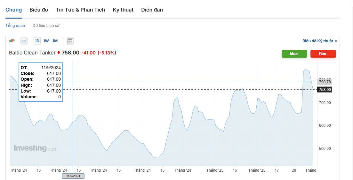The width and height of the screenshot is (353, 180).
Task: Set chart interval to 1M
Action: tap(55, 41)
